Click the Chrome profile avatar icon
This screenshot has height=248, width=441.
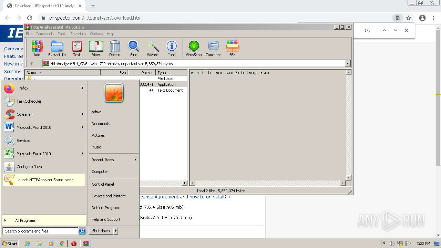(422, 18)
